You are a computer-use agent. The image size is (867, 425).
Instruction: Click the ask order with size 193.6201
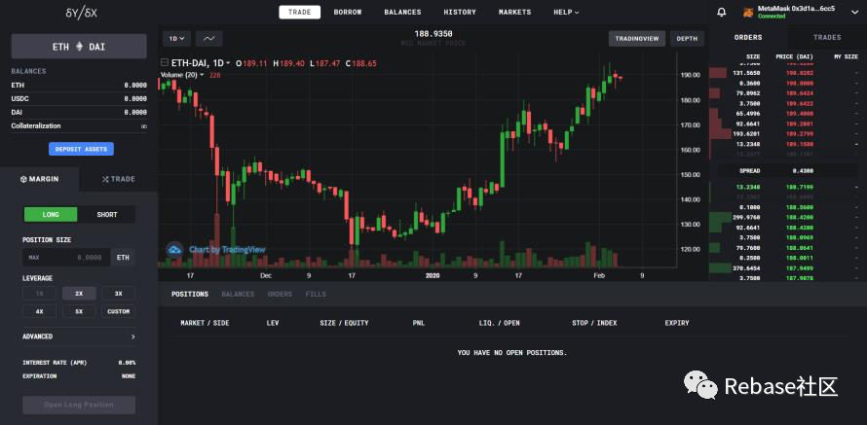788,133
